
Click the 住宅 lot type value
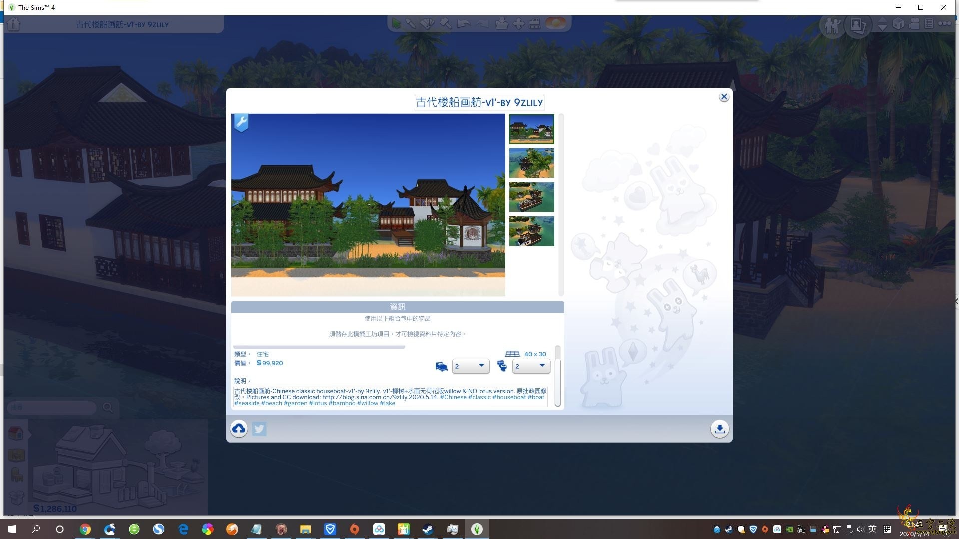point(263,354)
